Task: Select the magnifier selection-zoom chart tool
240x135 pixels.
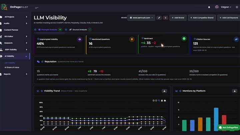Action: (x=159, y=100)
